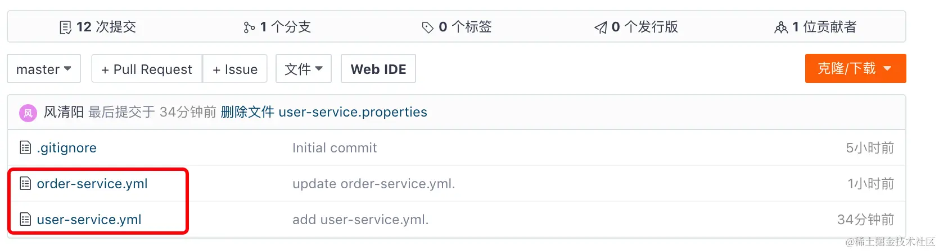The height and width of the screenshot is (251, 939).
Task: Click the .gitignore file icon
Action: tap(25, 148)
